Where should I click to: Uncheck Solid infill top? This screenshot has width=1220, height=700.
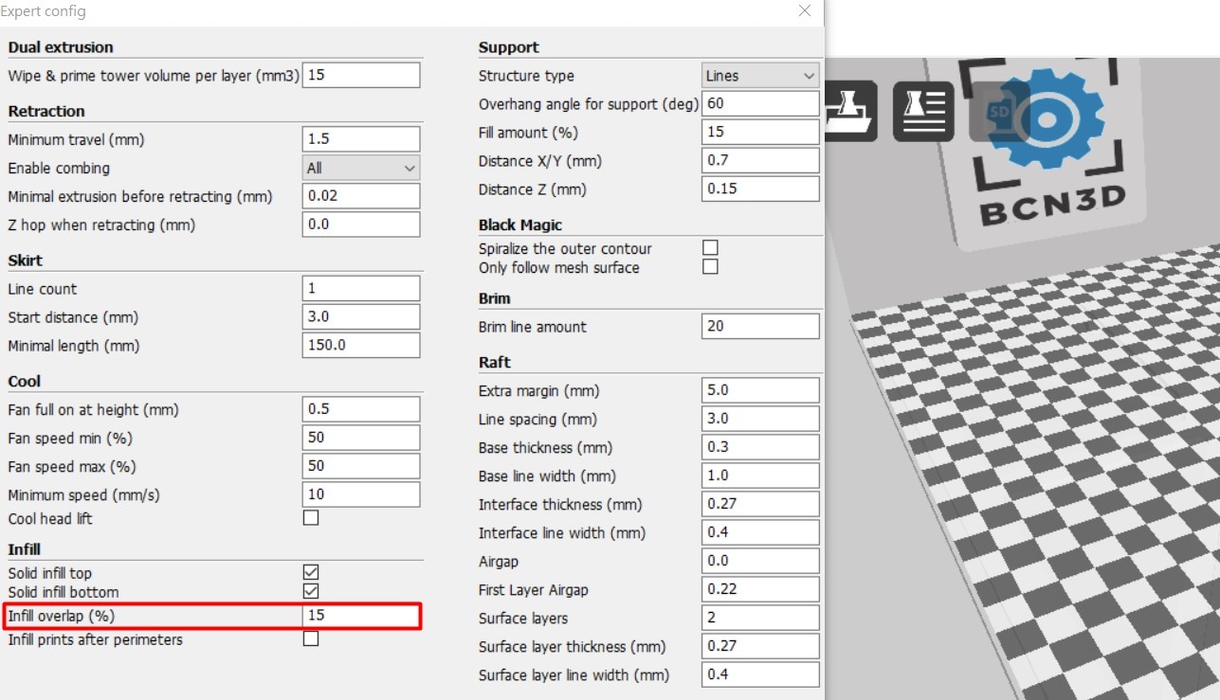pos(310,572)
